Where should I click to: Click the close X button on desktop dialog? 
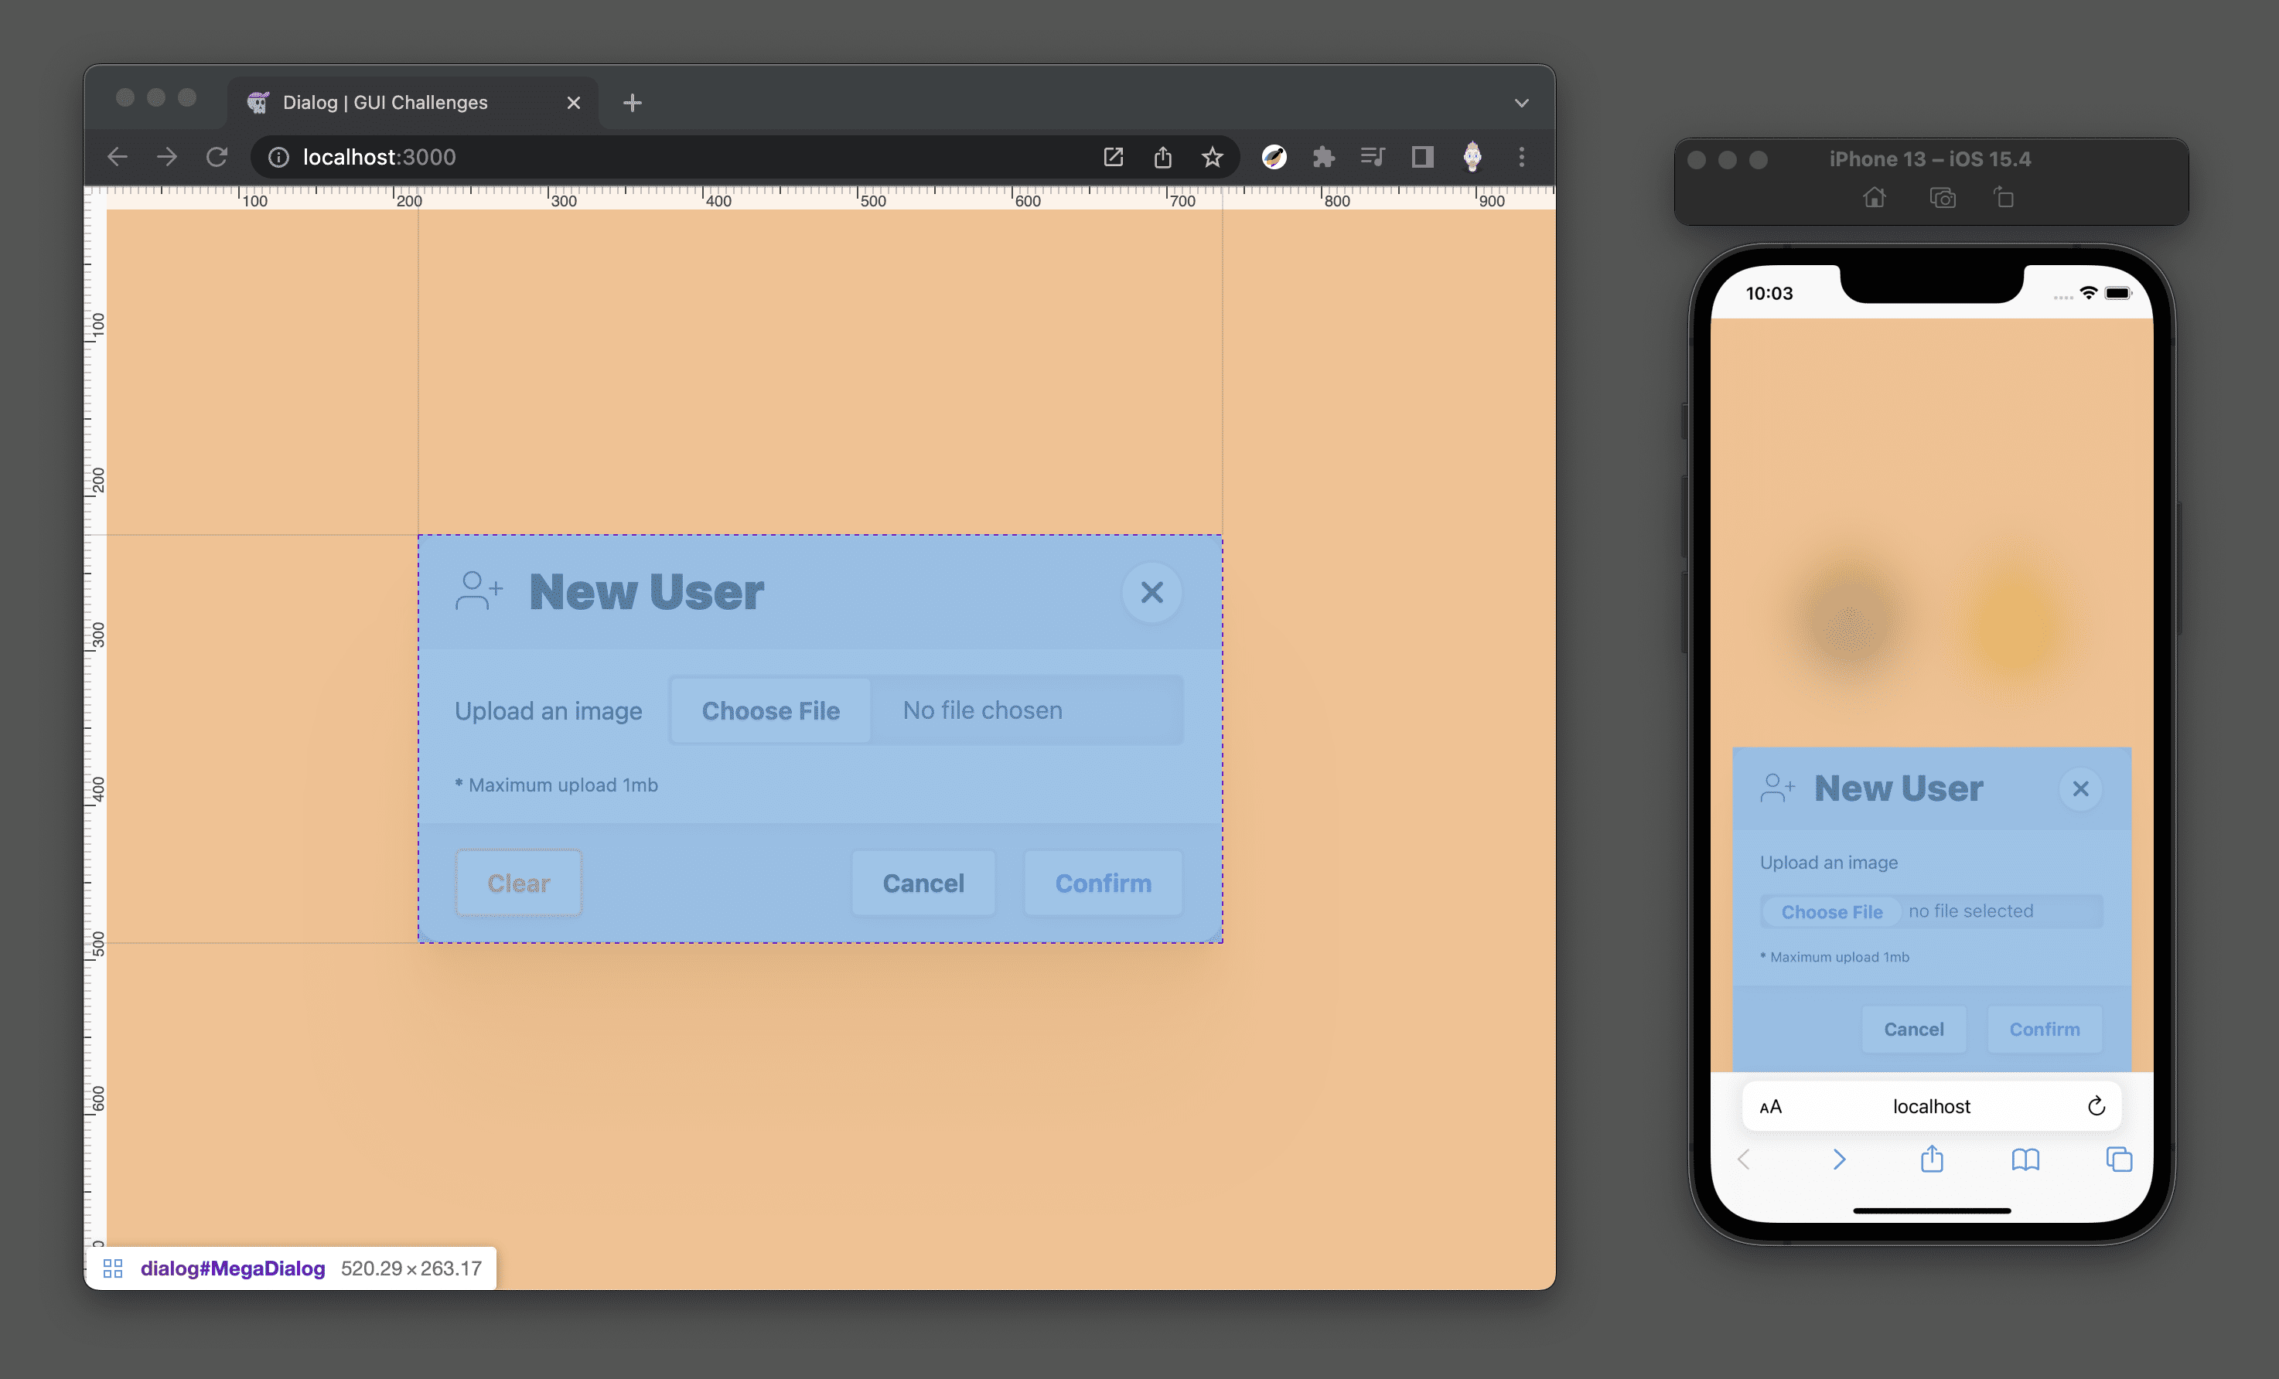[x=1149, y=592]
